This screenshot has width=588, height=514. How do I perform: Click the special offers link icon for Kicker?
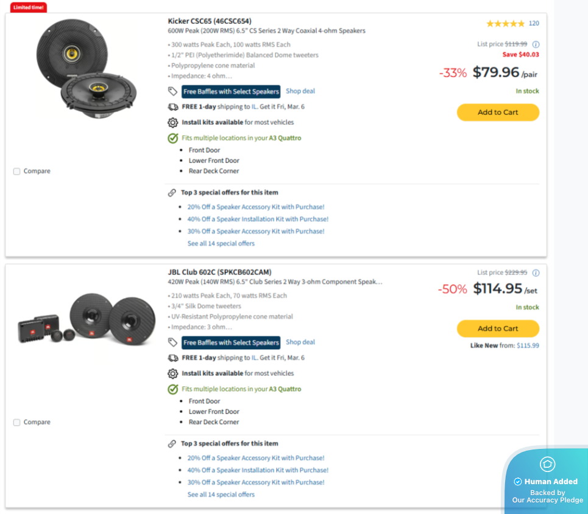point(172,193)
